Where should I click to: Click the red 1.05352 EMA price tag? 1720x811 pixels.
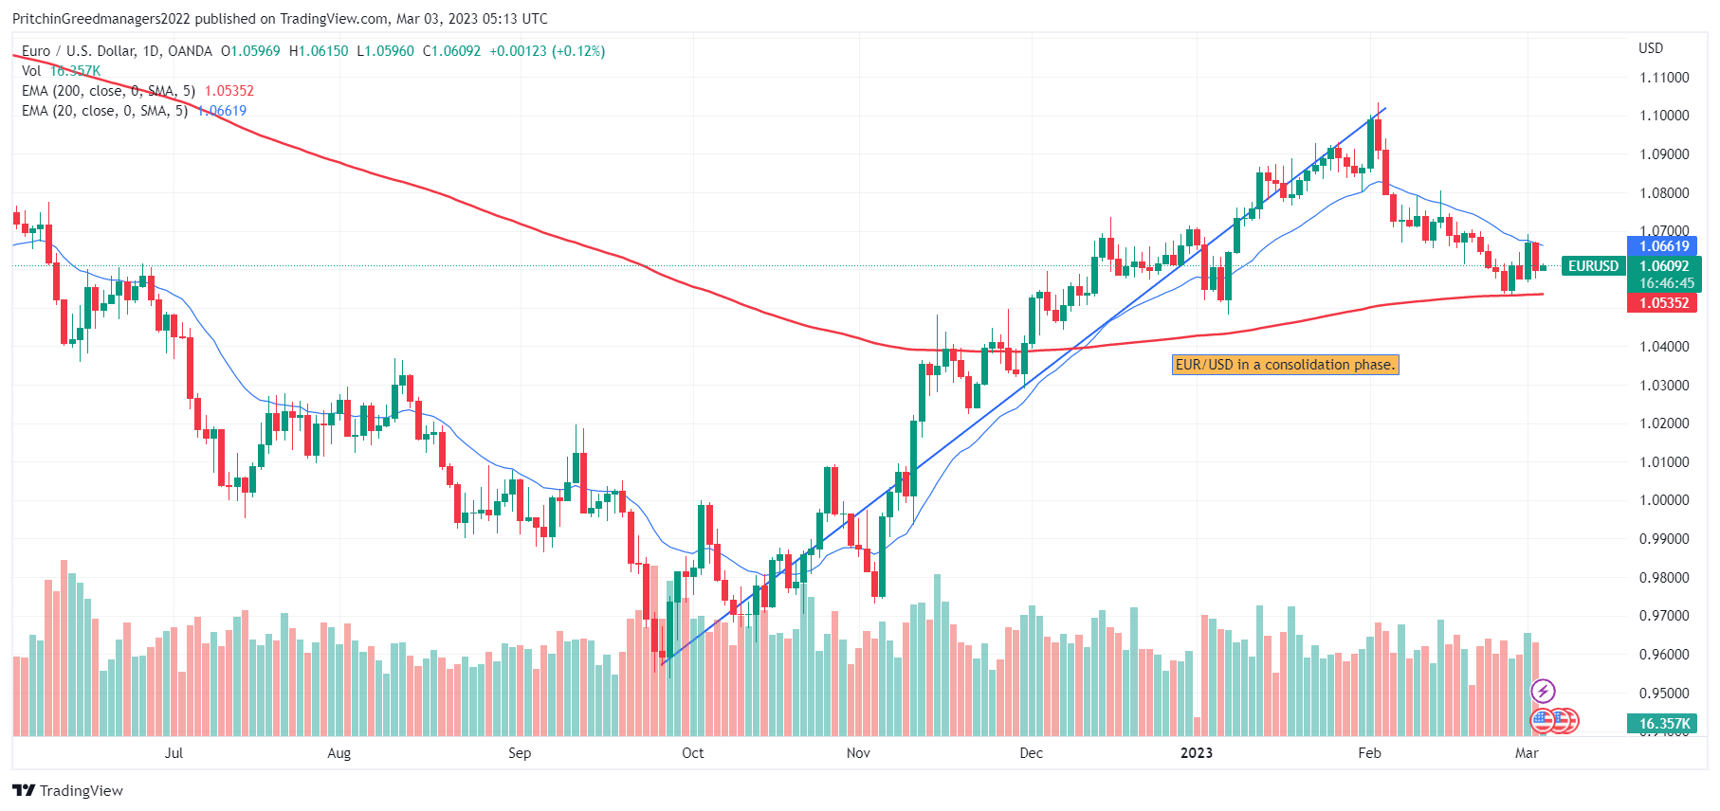tap(1664, 303)
